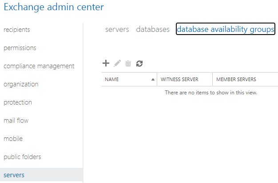Select servers in the left navigation
The height and width of the screenshot is (183, 278).
tap(41, 175)
